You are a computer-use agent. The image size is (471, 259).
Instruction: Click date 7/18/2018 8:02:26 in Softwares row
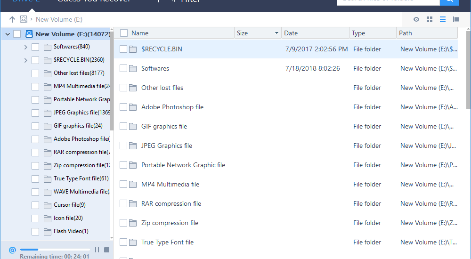[313, 68]
